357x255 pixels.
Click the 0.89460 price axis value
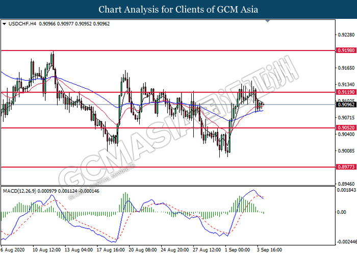[346, 184]
